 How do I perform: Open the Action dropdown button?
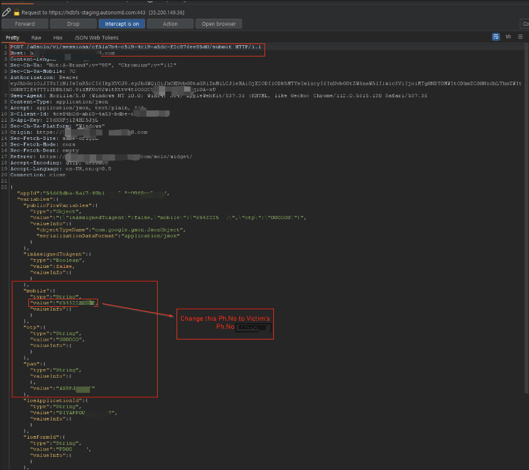(170, 24)
